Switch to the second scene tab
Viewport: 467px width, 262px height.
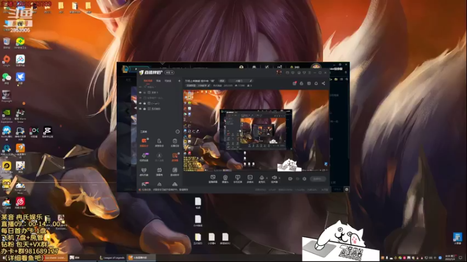point(158,81)
